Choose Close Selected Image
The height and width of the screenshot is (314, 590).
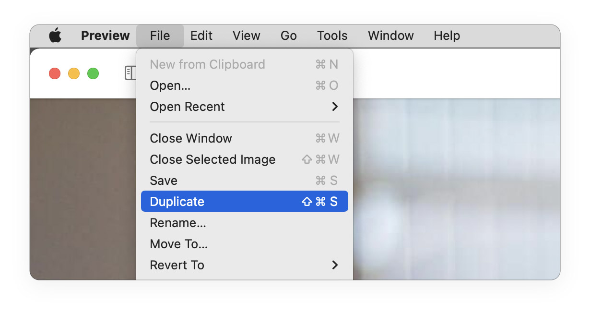(212, 159)
